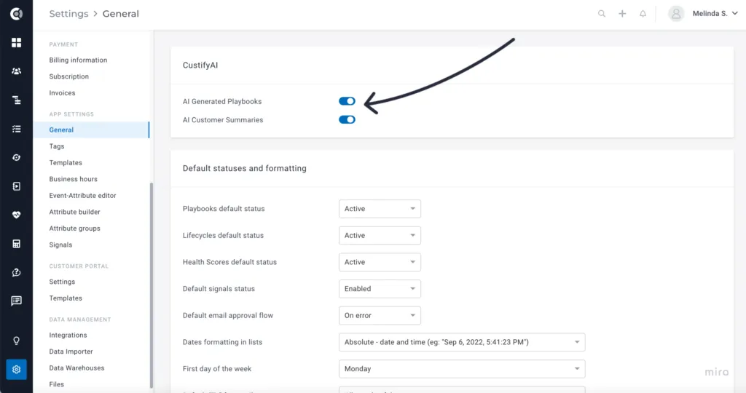Screen dimensions: 746x393
Task: Open Data Warehouses page
Action: click(x=76, y=368)
